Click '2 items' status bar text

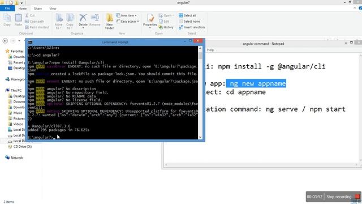point(9,202)
